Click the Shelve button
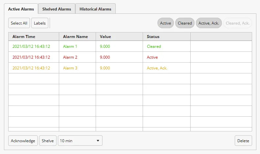This screenshot has width=260, height=154. coord(48,141)
